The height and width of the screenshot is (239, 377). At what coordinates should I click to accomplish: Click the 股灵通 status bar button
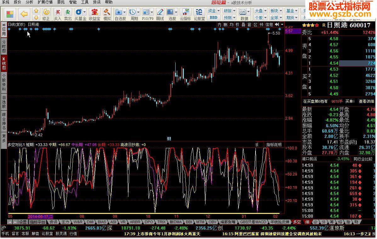(x=61, y=233)
